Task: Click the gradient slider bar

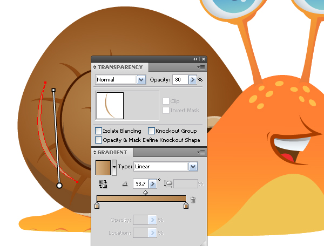Action: point(141,199)
